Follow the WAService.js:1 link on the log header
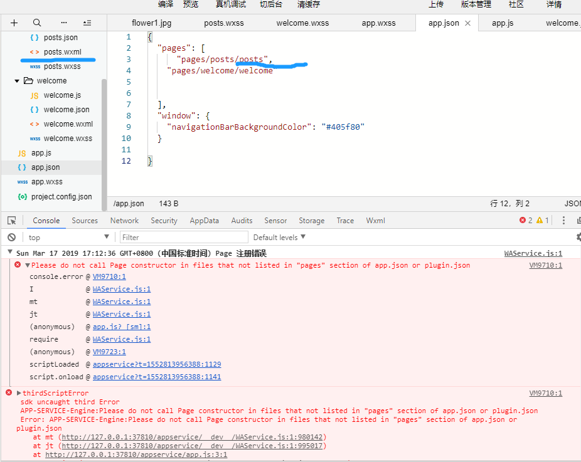 533,253
